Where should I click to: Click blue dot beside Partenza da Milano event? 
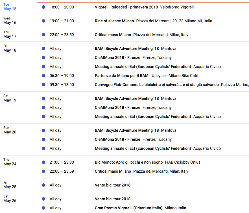pyautogui.click(x=43, y=76)
